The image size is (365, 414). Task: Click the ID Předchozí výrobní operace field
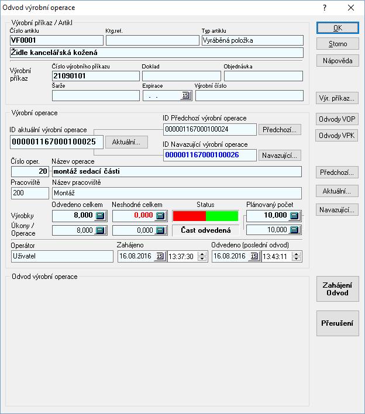tap(210, 129)
